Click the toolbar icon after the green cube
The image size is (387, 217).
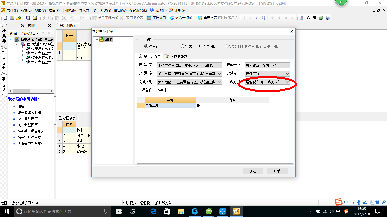pos(328,18)
